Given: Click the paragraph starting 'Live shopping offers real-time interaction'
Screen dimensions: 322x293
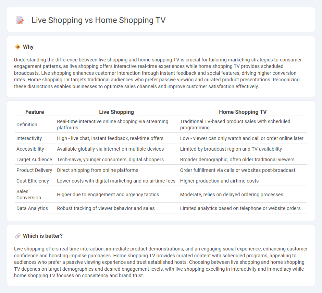Looking at the screenshot, I should point(161,262).
